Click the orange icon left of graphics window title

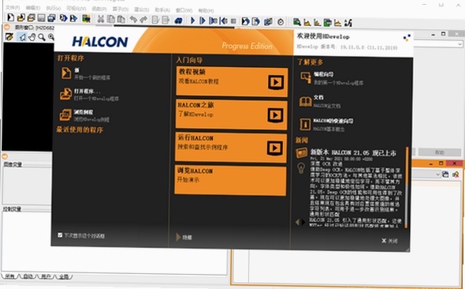click(x=6, y=28)
